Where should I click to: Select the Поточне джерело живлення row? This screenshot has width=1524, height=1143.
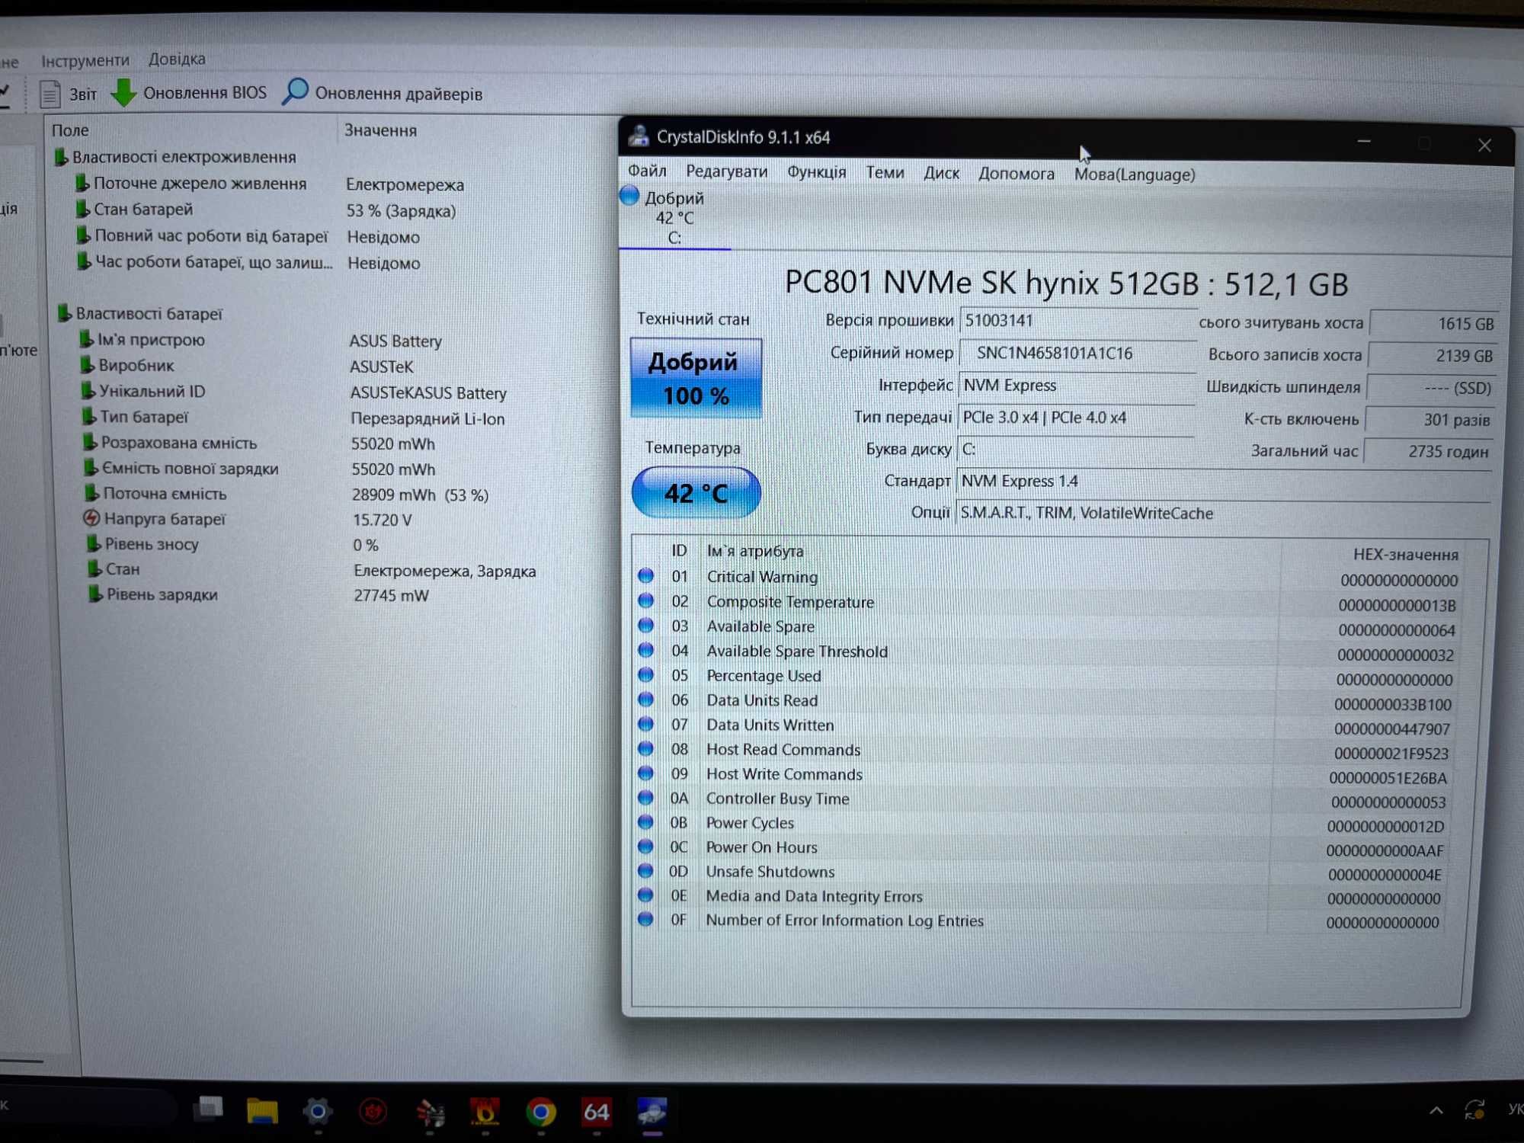[x=271, y=184]
